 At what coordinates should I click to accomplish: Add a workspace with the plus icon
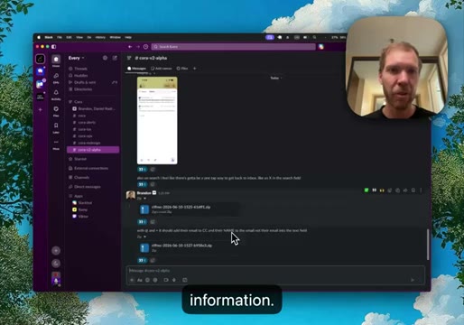point(41,110)
